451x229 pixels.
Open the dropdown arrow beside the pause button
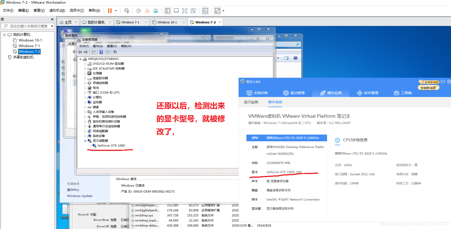pyautogui.click(x=116, y=11)
